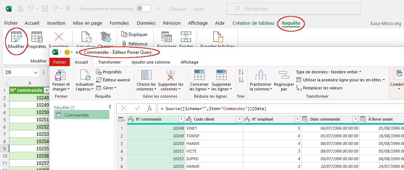Open Propriétés in Power Query ribbon
404x170 pixels.
pos(109,72)
